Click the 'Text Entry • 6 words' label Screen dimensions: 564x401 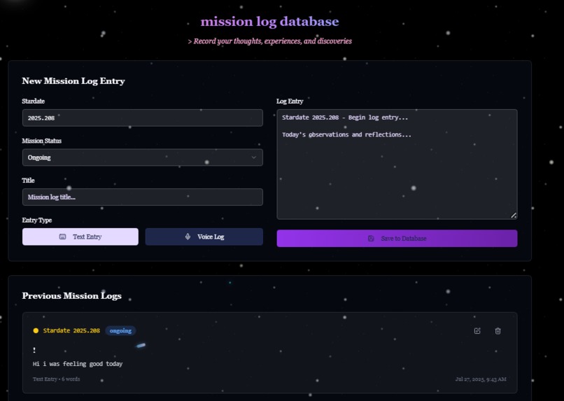point(57,379)
